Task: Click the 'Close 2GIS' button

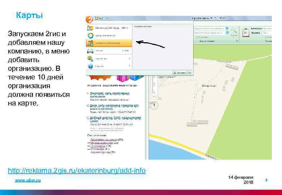Action: click(x=183, y=73)
